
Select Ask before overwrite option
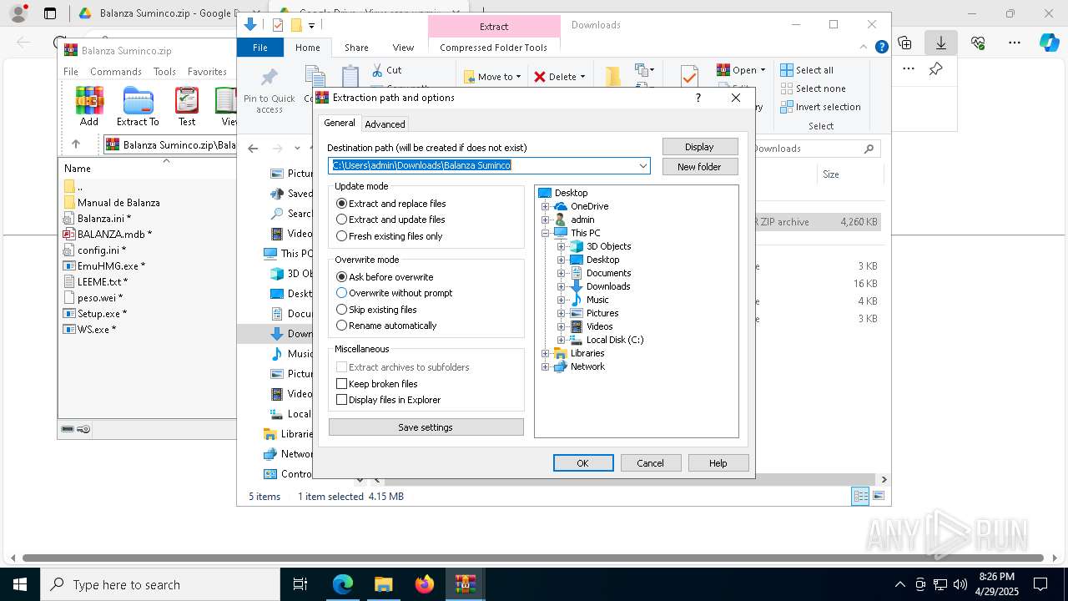384,277
